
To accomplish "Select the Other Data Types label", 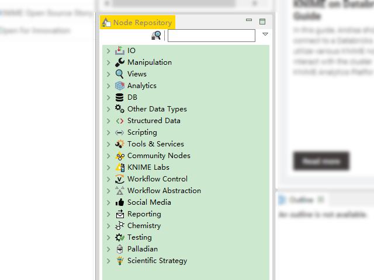I will click(157, 109).
